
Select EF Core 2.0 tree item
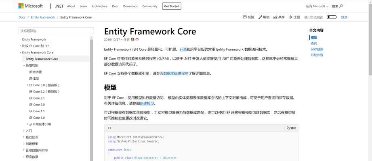point(37,105)
